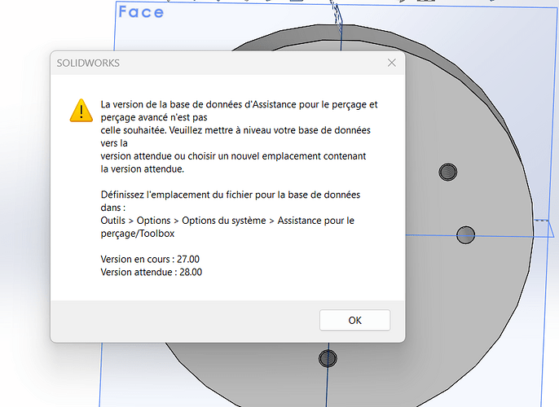Select the middle hole on the disc's right side

click(x=465, y=235)
